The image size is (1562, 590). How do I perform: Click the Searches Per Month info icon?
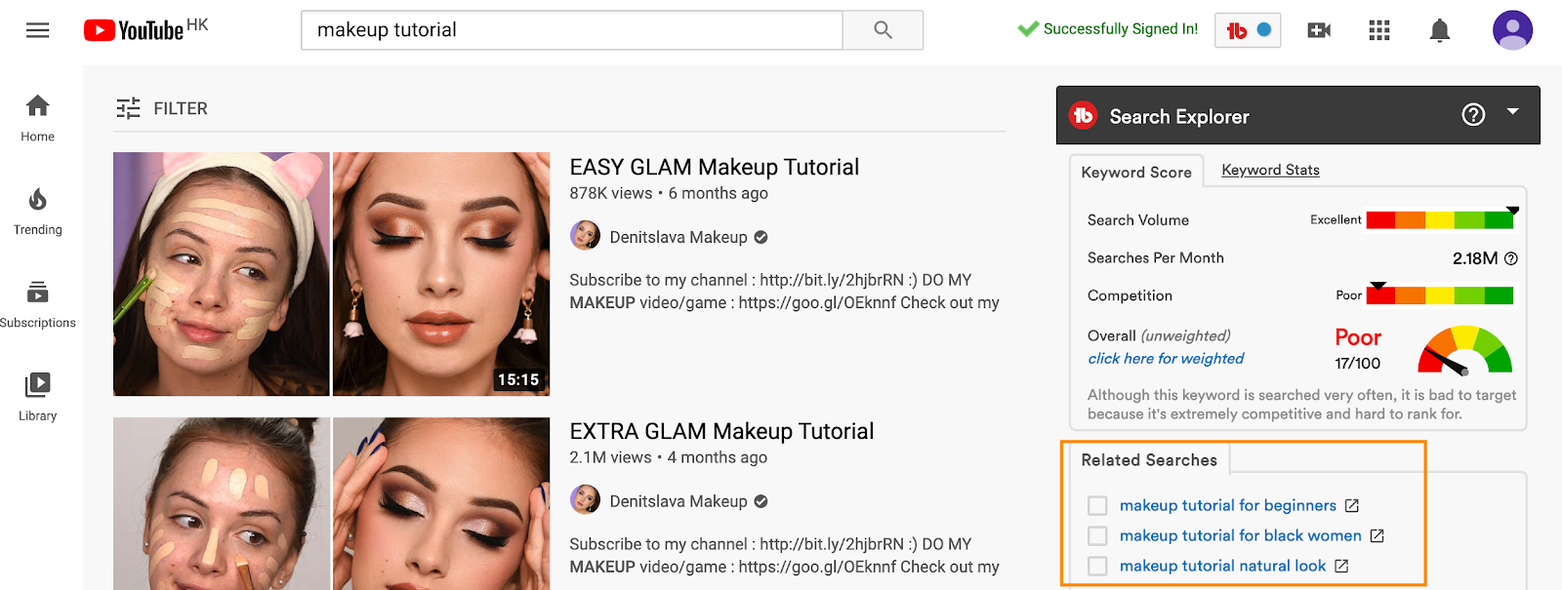1511,258
